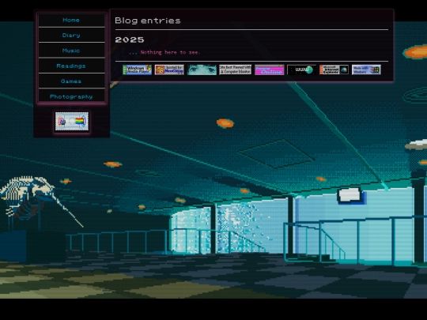Visit the Photography page
The image size is (427, 320).
pos(71,96)
